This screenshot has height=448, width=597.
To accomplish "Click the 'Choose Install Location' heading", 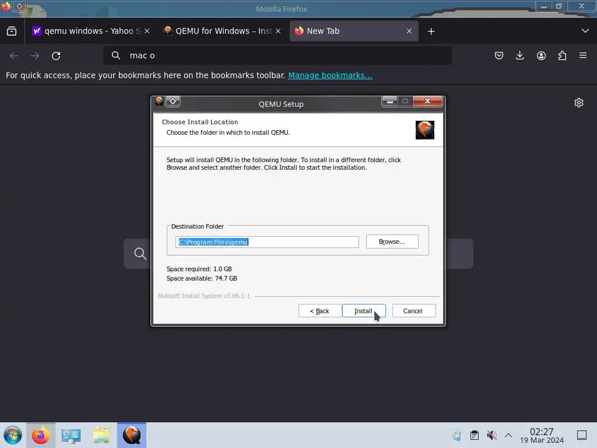I will click(x=200, y=122).
